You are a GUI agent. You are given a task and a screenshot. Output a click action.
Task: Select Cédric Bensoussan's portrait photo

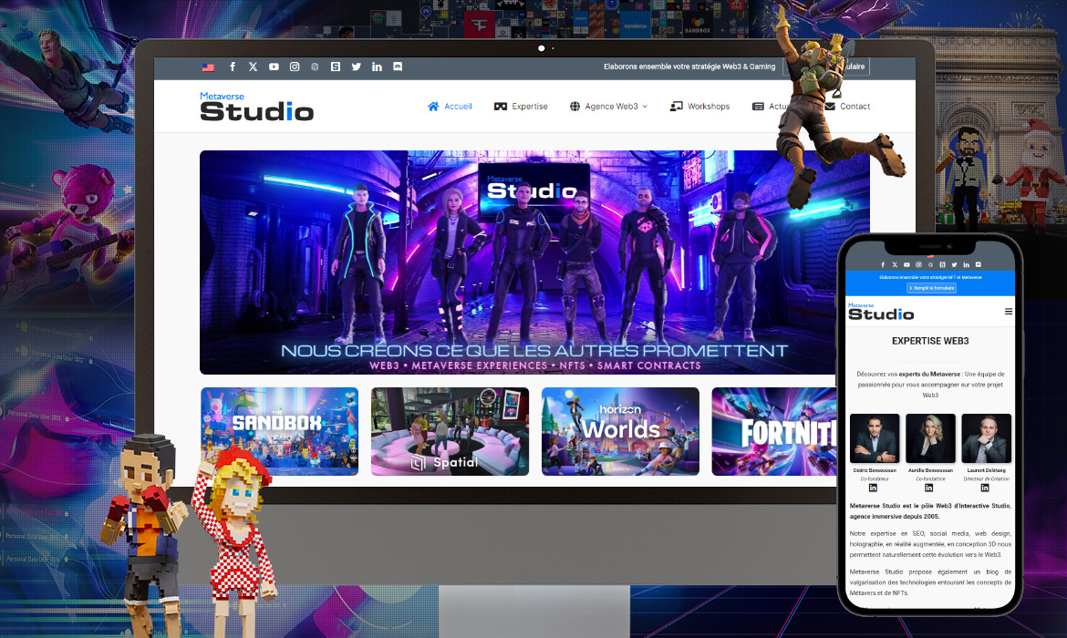(875, 438)
